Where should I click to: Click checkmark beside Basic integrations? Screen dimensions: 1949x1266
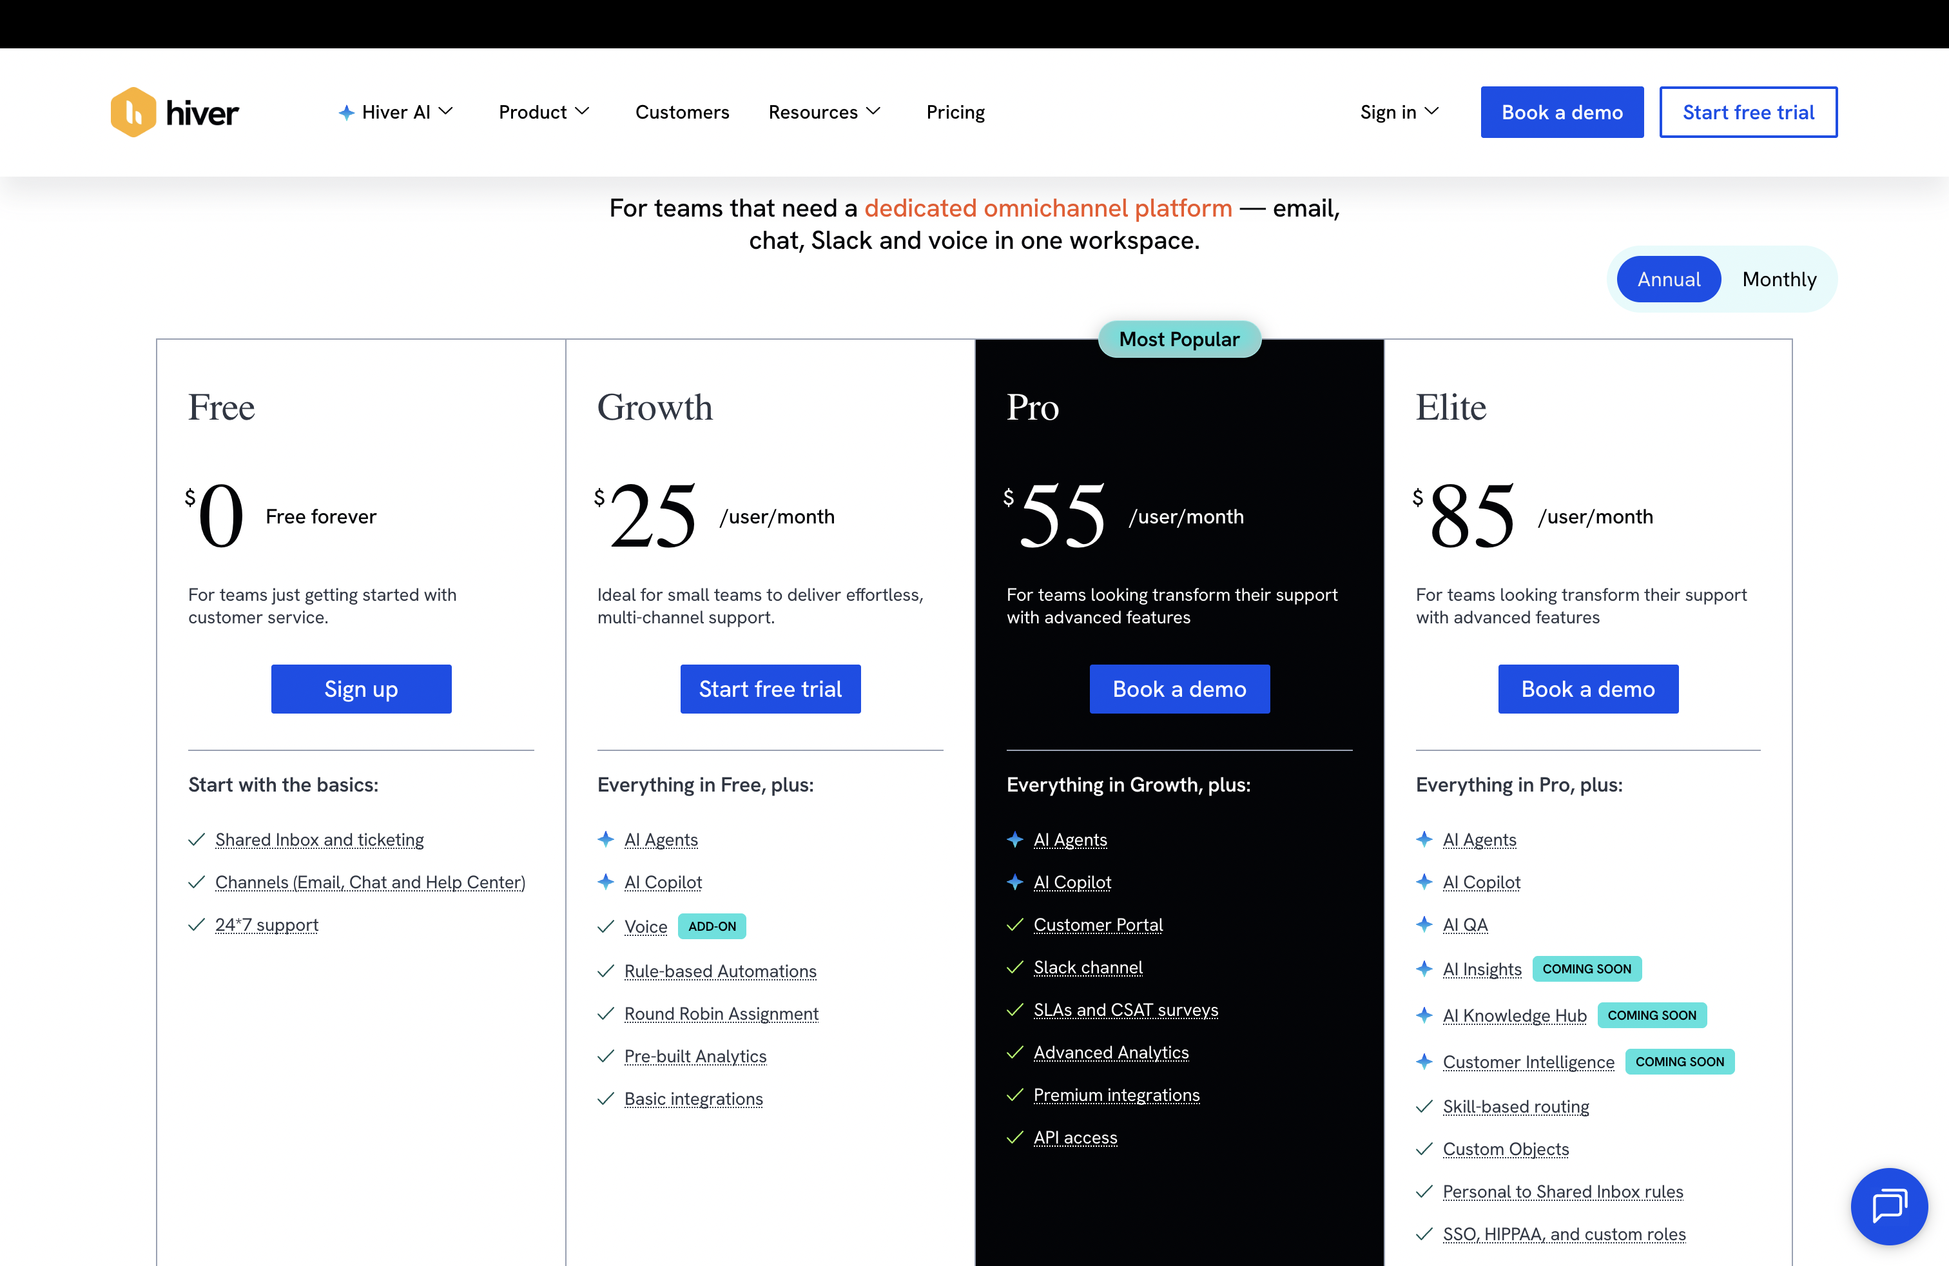click(606, 1099)
